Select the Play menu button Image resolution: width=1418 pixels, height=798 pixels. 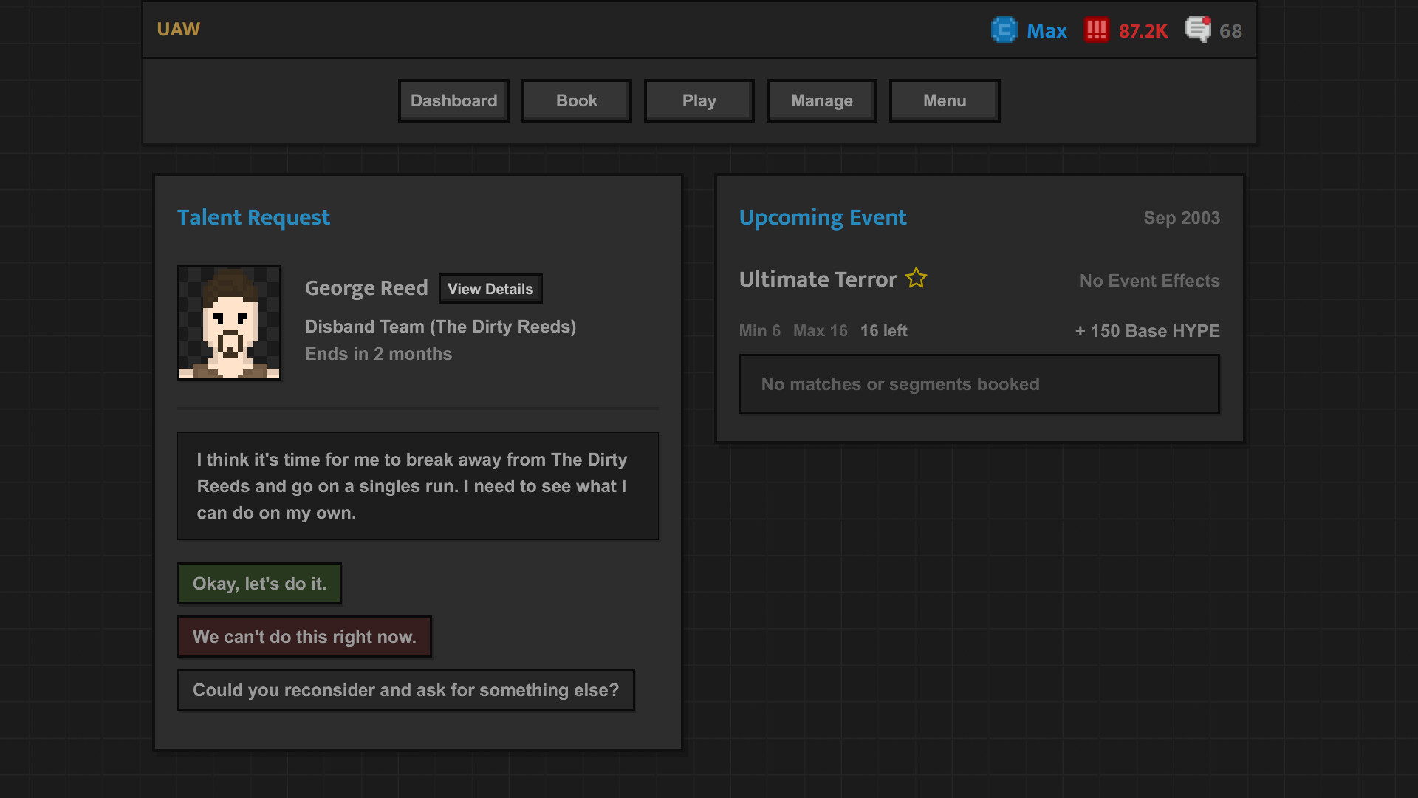point(699,100)
